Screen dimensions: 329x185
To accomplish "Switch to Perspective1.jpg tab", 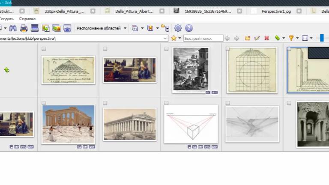I will [x=276, y=11].
